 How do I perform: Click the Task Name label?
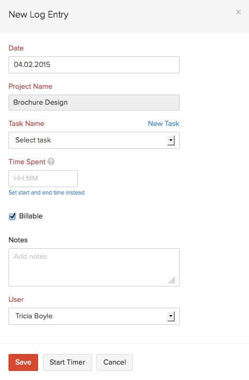[x=26, y=124]
